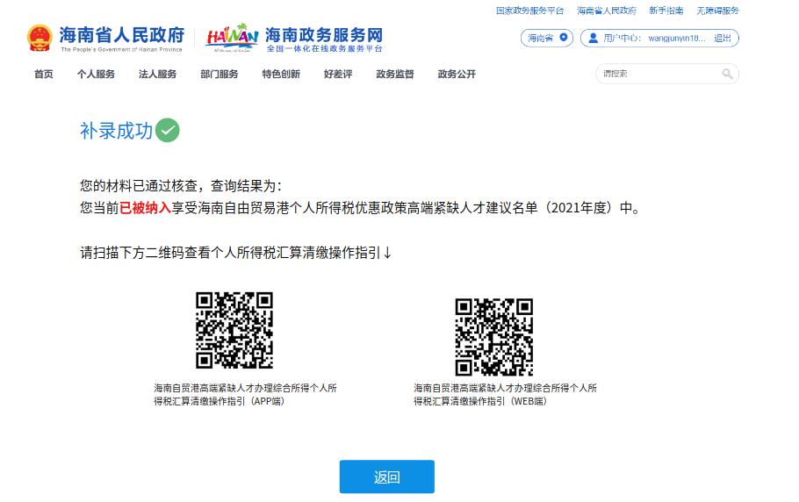799x502 pixels.
Task: Click the national emblem logo icon
Action: click(x=40, y=38)
